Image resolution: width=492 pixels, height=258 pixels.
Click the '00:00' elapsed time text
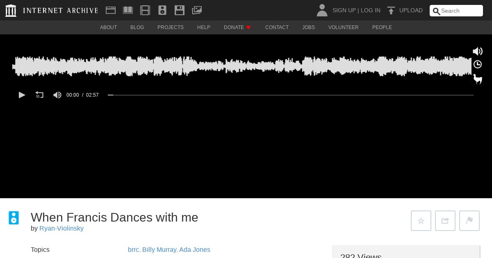click(73, 95)
